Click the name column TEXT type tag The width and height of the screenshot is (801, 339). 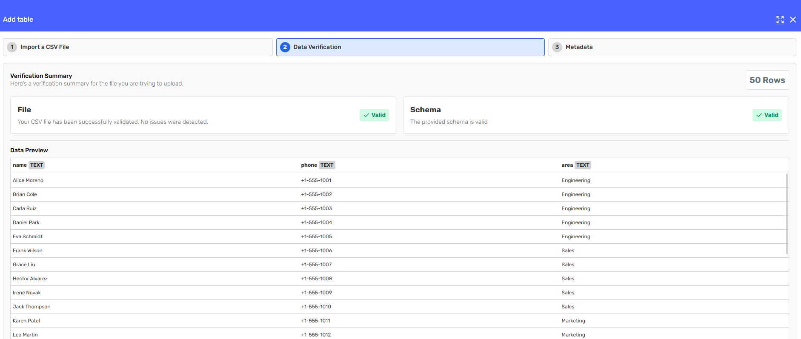tap(37, 165)
